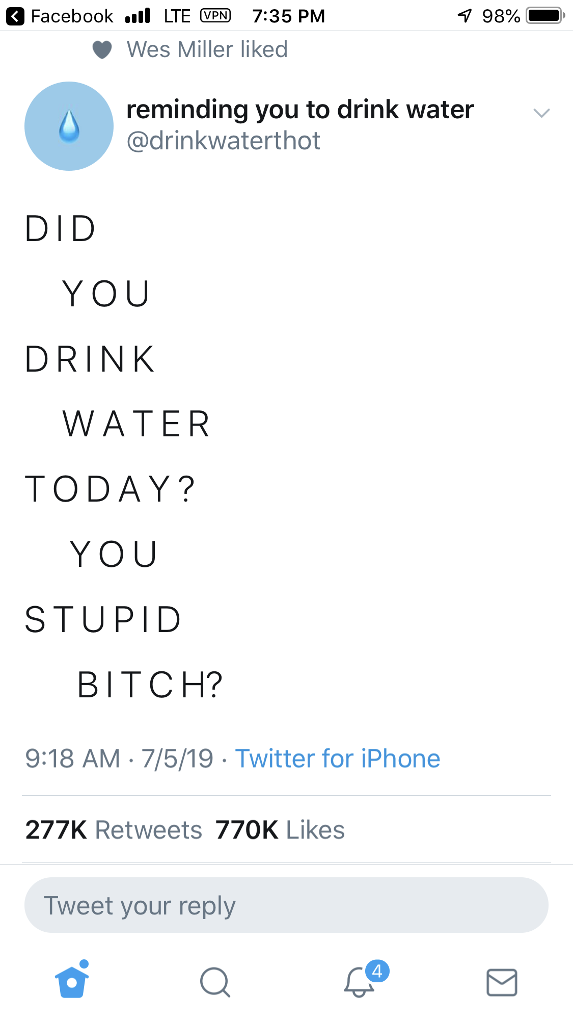Viewport: 573px width, 1020px height.
Task: Tap the 7:35 PM status bar clock
Action: pos(288,16)
